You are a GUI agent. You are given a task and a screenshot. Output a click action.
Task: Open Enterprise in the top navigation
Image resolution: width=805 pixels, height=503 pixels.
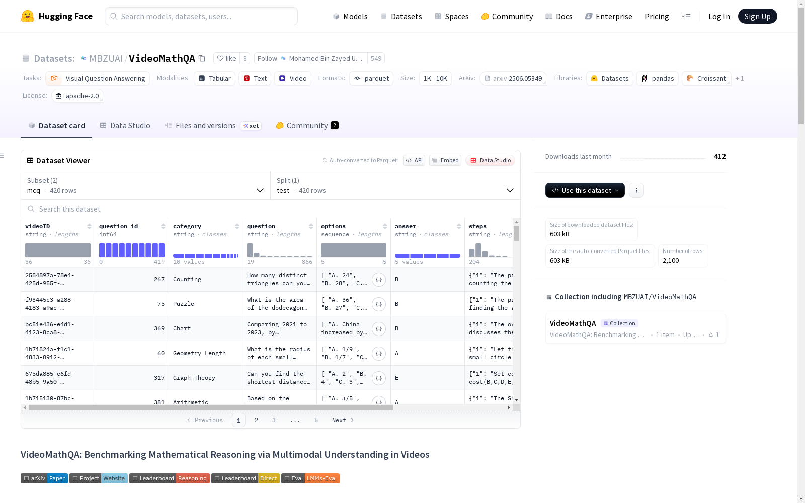coord(608,16)
